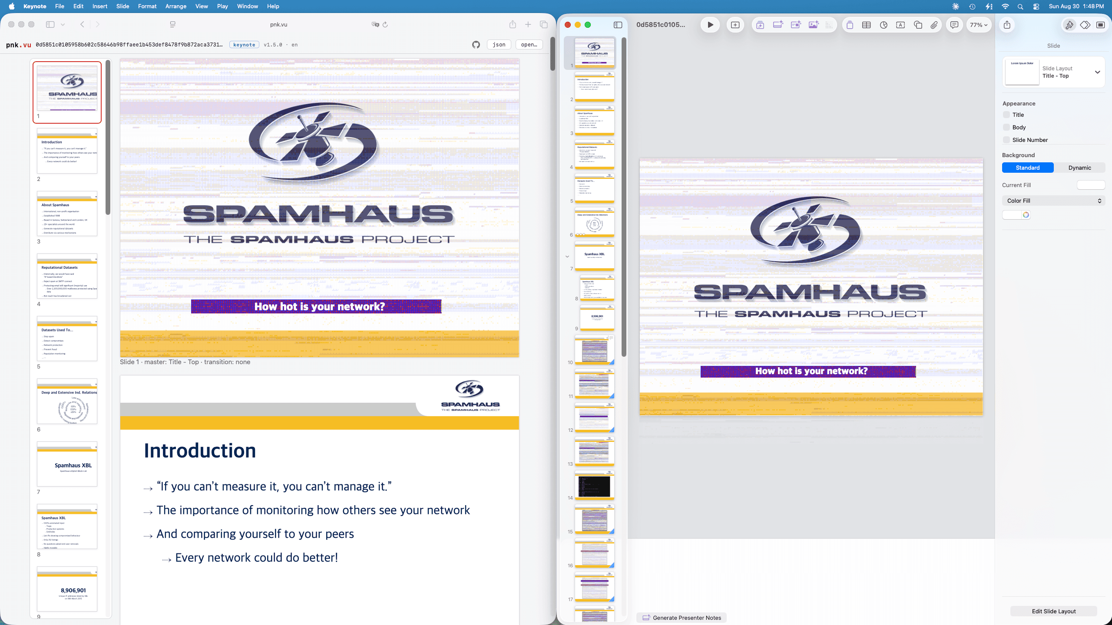
Task: Insert a chart in Keynote
Action: pos(884,25)
